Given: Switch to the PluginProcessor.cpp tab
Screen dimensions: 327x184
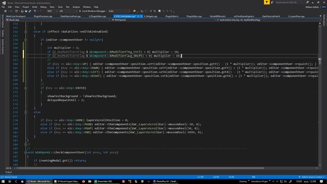Looking at the screenshot, I should pos(43,16).
